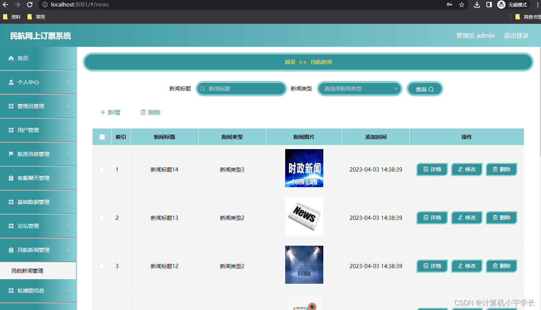Click the document icon beside 民航新闻管理

pyautogui.click(x=11, y=250)
